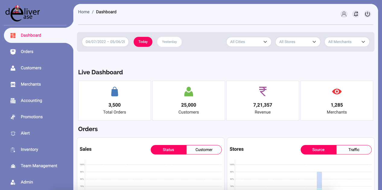Open the All Stores dropdown
The height and width of the screenshot is (190, 382).
click(298, 42)
